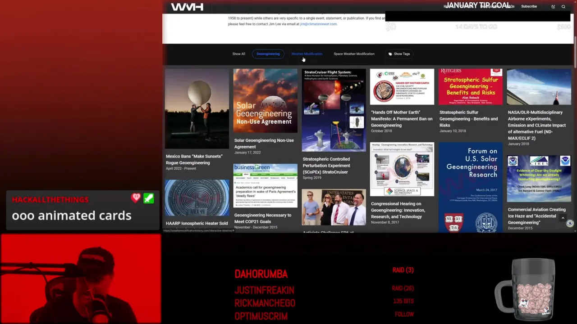
Task: Click the tag icon beside Show Tags
Action: [390, 54]
